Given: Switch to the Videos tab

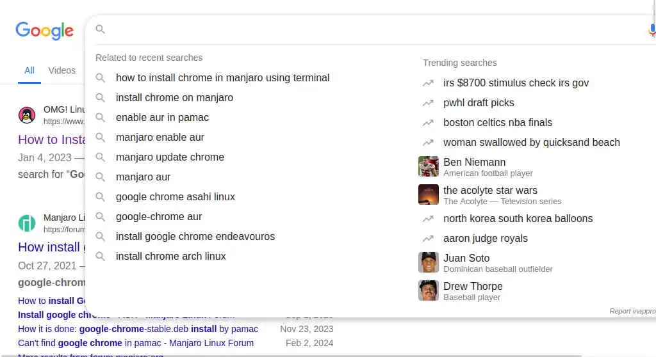Looking at the screenshot, I should click(x=62, y=70).
